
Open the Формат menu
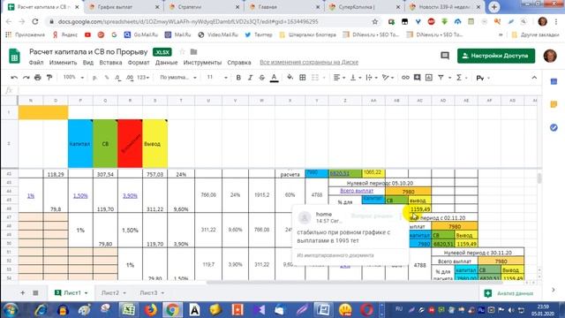click(139, 63)
